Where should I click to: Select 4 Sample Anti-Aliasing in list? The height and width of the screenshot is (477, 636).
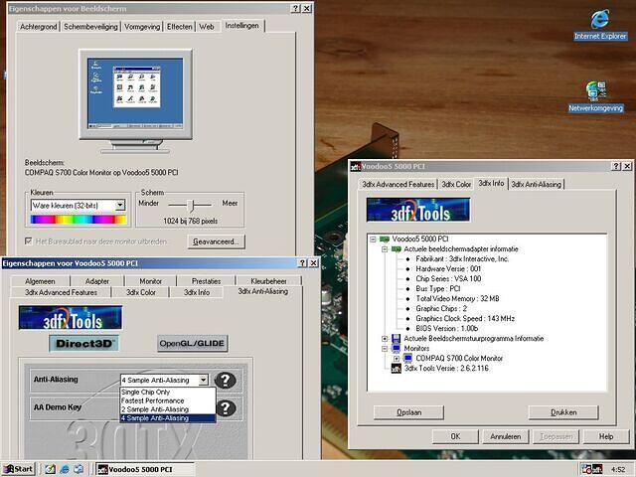tap(168, 418)
